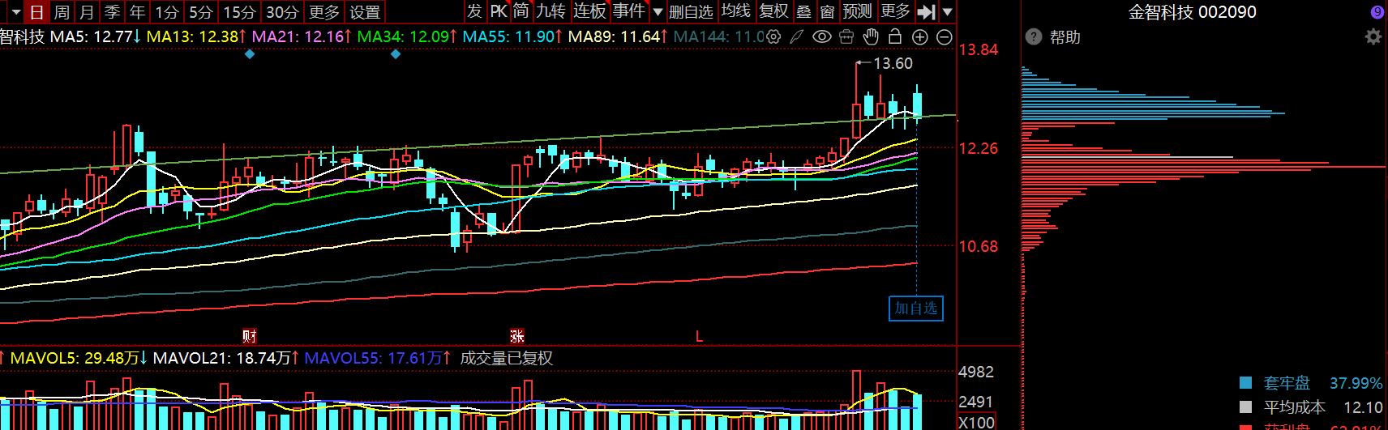The image size is (1388, 430).
Task: Switch to daily 日 period
Action: point(36,12)
